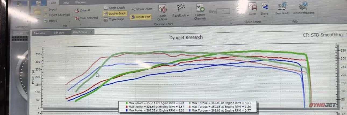This screenshot has width=347, height=115.
Task: Click green Max Power 355.14 legend swatch
Action: (x=126, y=103)
